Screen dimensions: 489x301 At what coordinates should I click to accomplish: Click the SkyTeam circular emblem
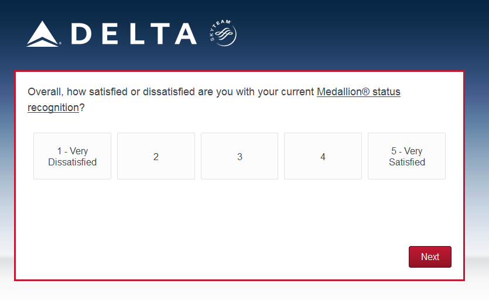[223, 33]
